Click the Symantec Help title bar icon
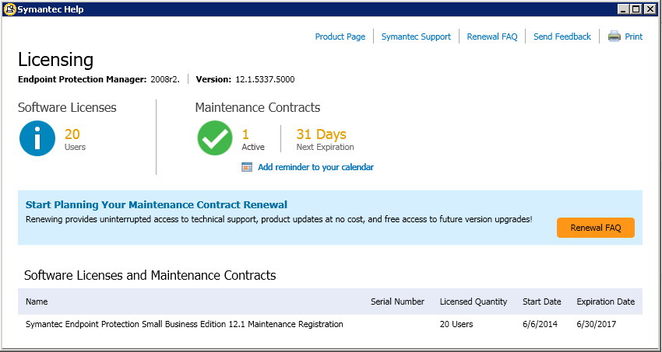Viewport: 662px width, 352px height. click(x=9, y=9)
